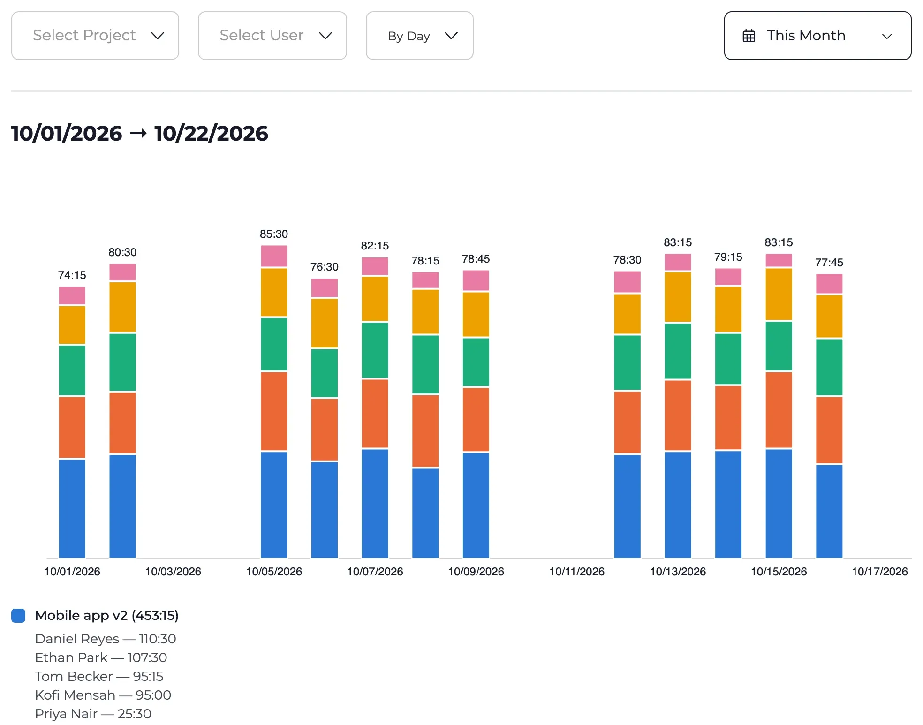Click Ethan Park — 107:30 entry
Screen dimensions: 923x725
coord(101,657)
